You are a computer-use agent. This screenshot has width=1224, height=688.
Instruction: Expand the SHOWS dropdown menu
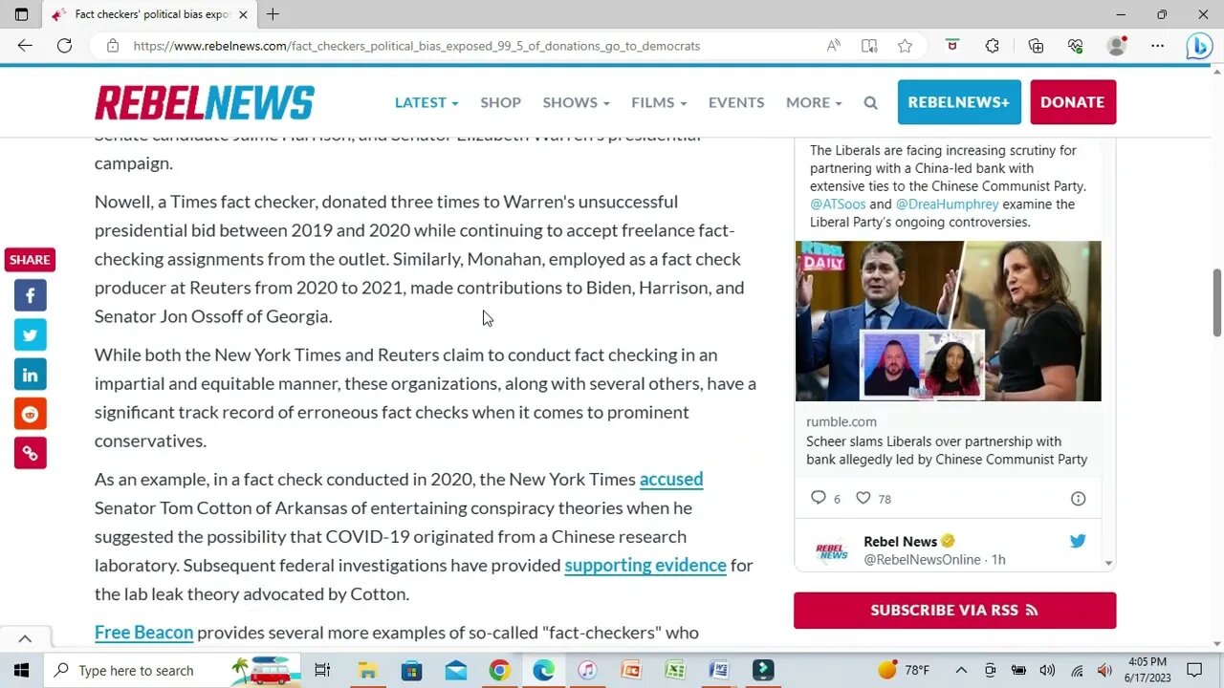(576, 102)
